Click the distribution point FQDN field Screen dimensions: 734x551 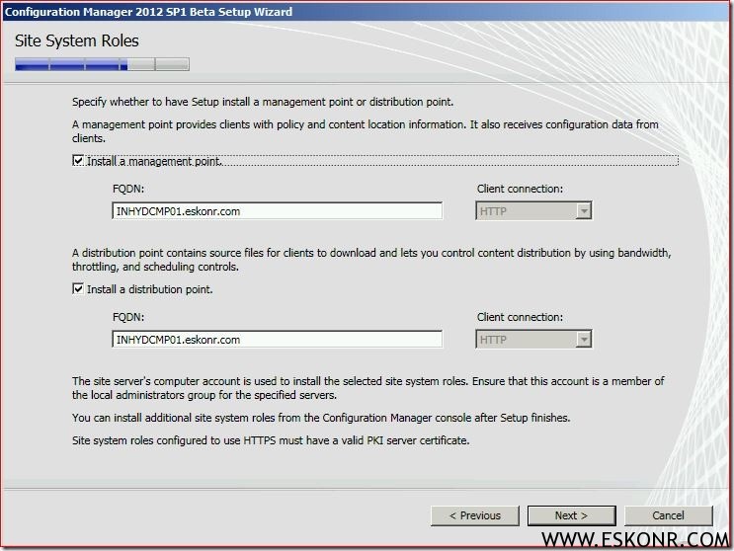[278, 339]
